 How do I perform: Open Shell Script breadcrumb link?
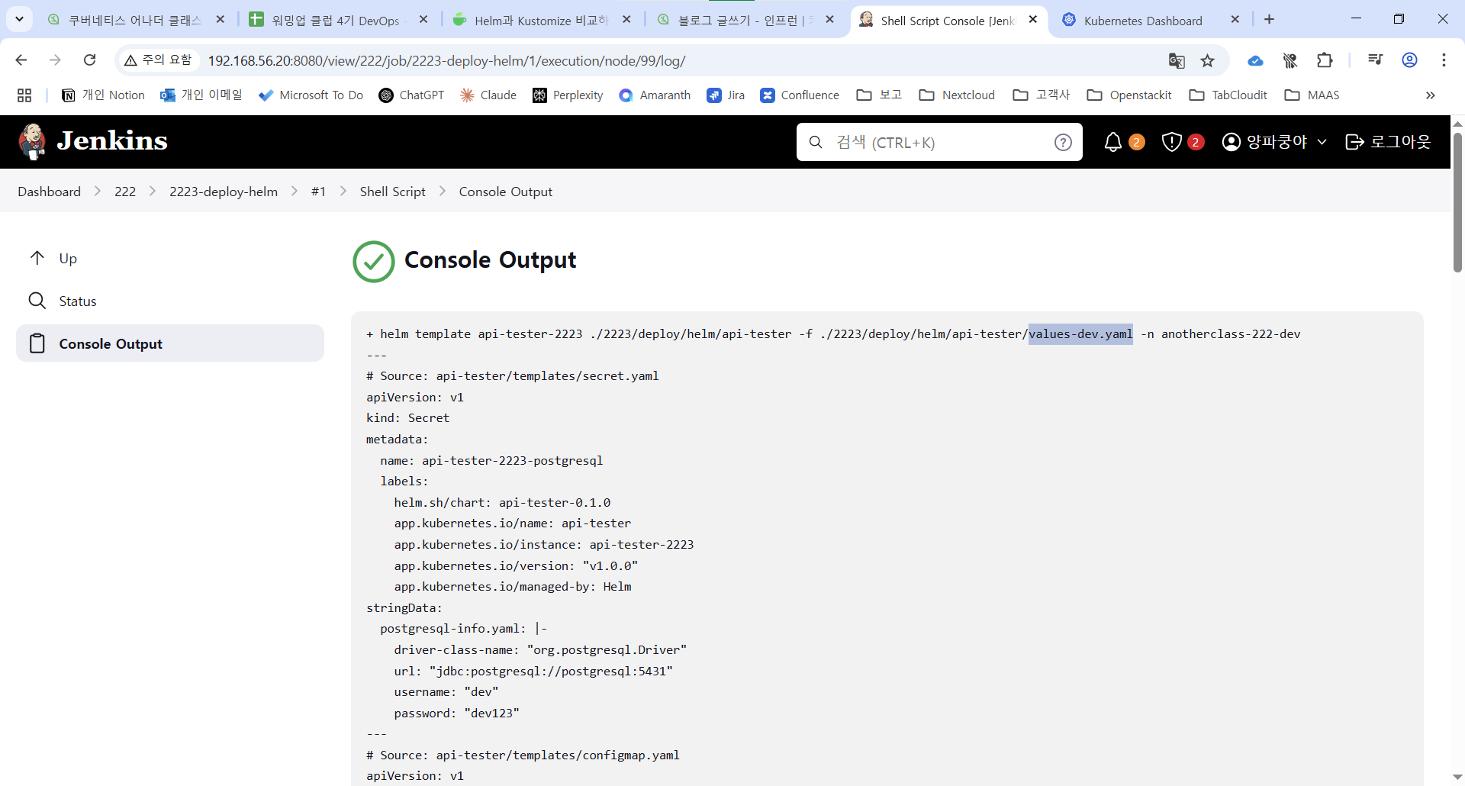(393, 192)
